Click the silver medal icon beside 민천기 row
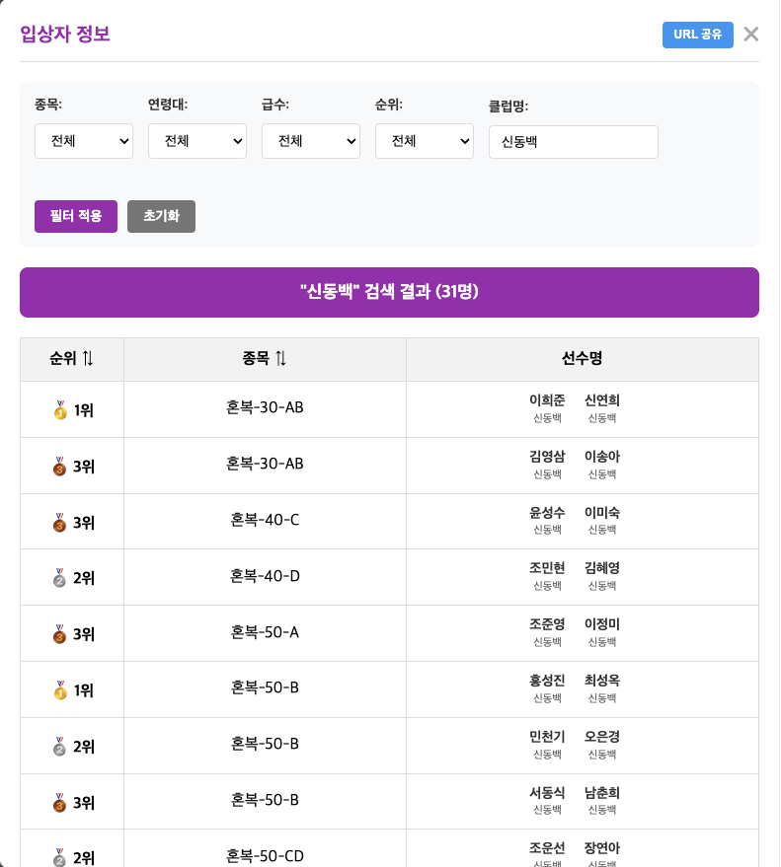The height and width of the screenshot is (867, 781). point(60,747)
